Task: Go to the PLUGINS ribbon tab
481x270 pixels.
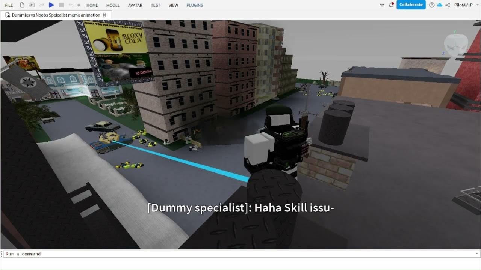Action: coord(195,5)
